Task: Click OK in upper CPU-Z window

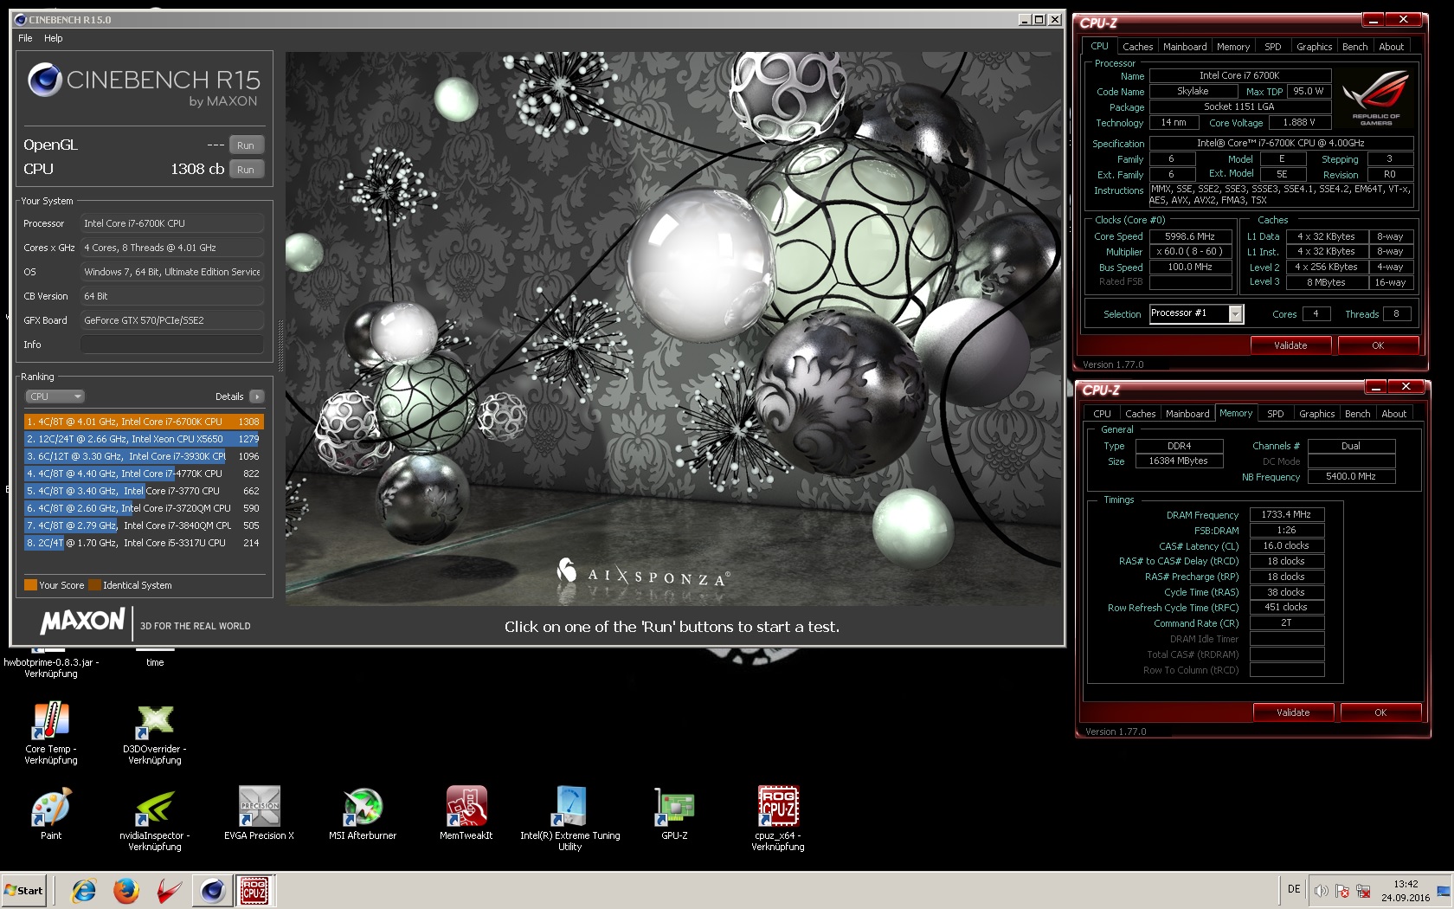Action: pos(1378,345)
